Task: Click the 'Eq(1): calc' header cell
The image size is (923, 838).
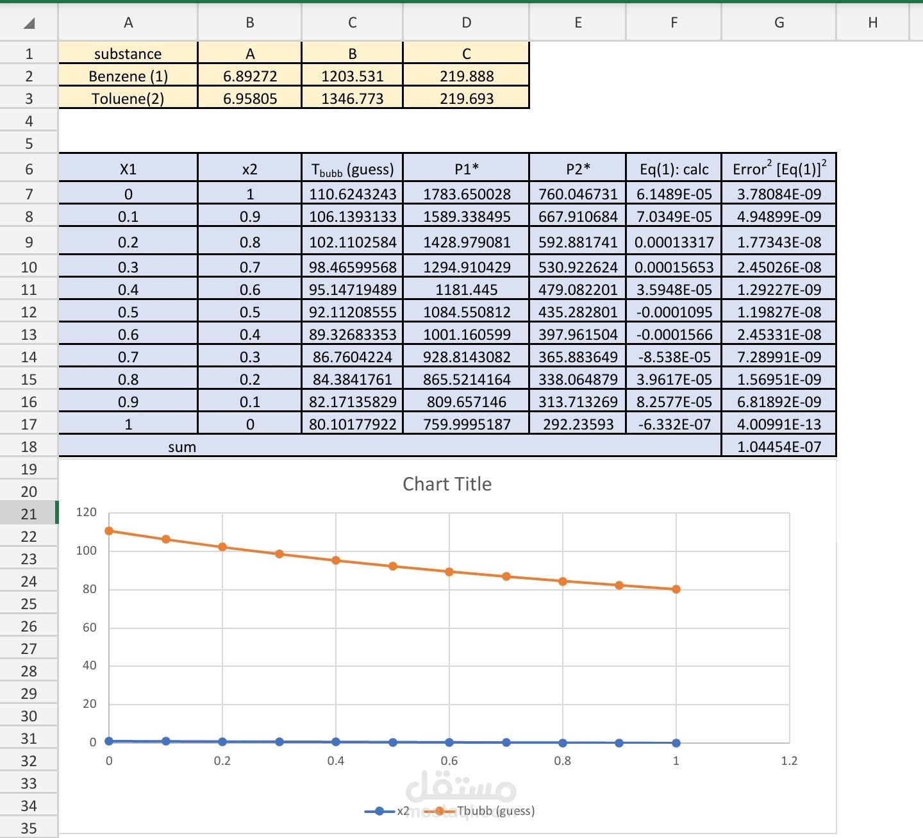Action: point(674,169)
